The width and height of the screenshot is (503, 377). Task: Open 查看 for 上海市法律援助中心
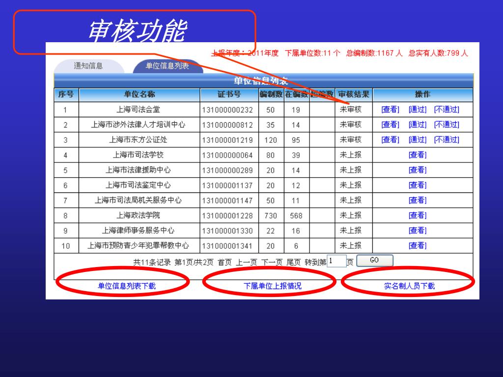coord(418,170)
